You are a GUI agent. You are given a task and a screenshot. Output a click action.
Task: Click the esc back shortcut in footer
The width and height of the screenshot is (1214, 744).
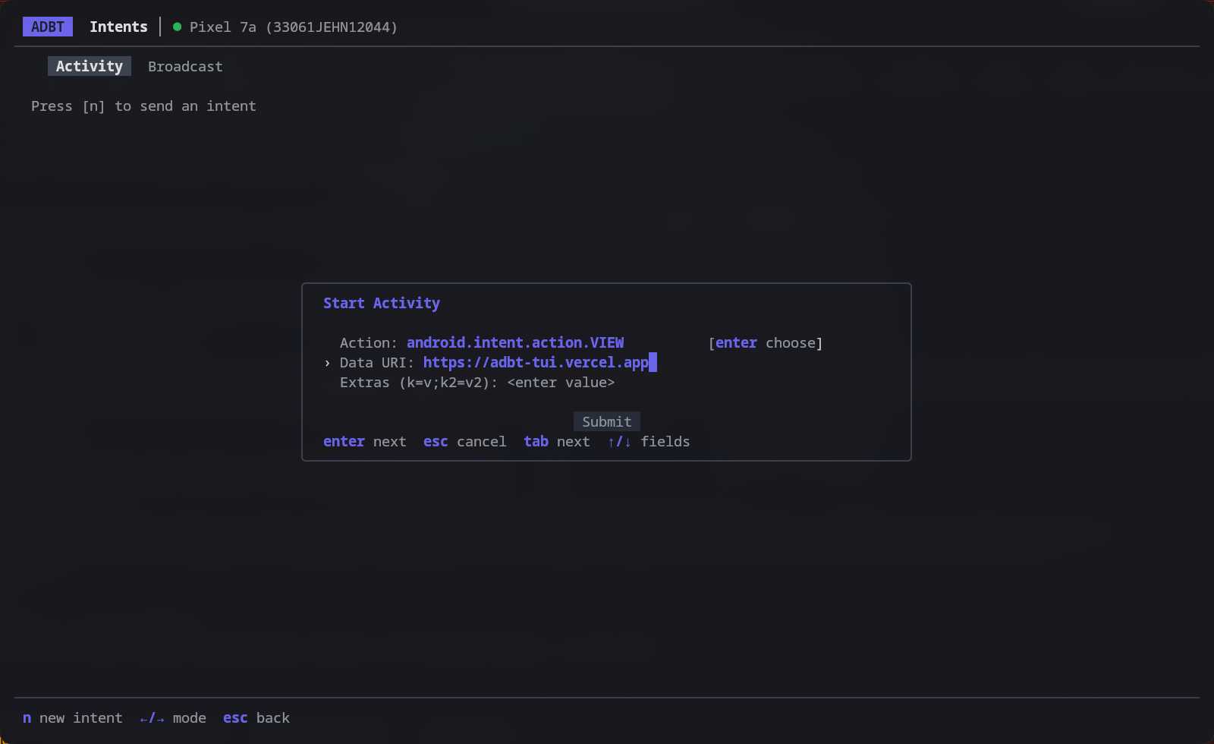pyautogui.click(x=256, y=718)
